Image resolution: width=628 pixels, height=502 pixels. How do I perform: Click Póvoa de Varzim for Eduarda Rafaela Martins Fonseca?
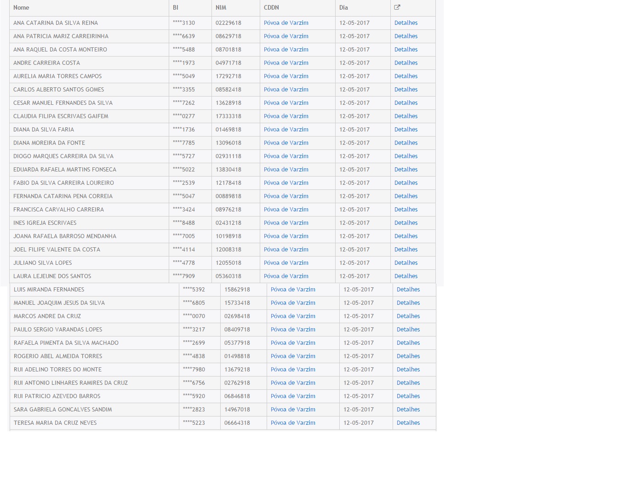point(286,170)
